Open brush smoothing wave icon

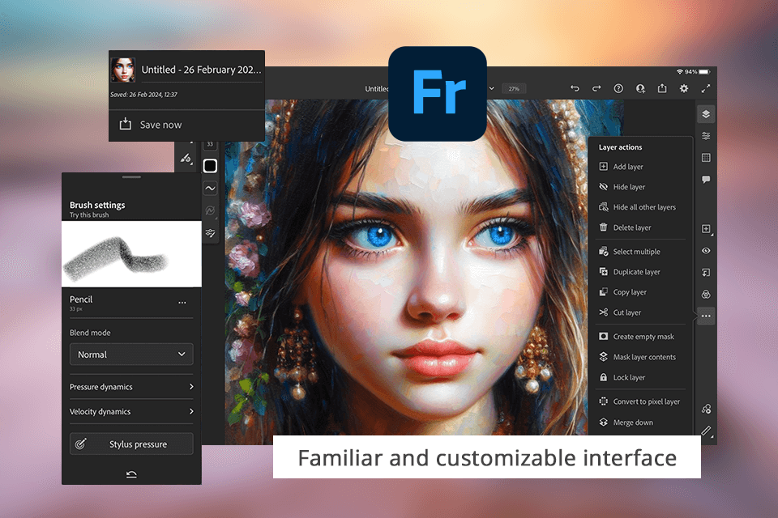pos(210,189)
